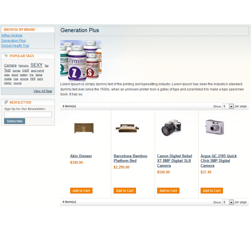Click the newsletter email input field
Image resolution: width=251 pixels, height=235 pixels.
pos(28,114)
